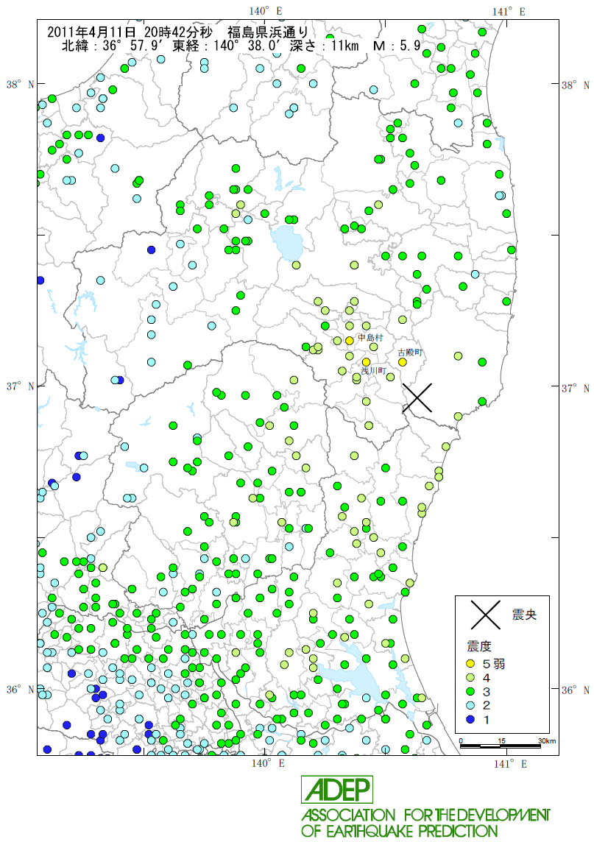594x842 pixels.
Task: Click the cyan intensity 2 legend dot
Action: pos(471,705)
